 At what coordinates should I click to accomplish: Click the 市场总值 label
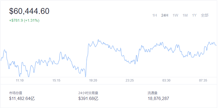[16, 93]
